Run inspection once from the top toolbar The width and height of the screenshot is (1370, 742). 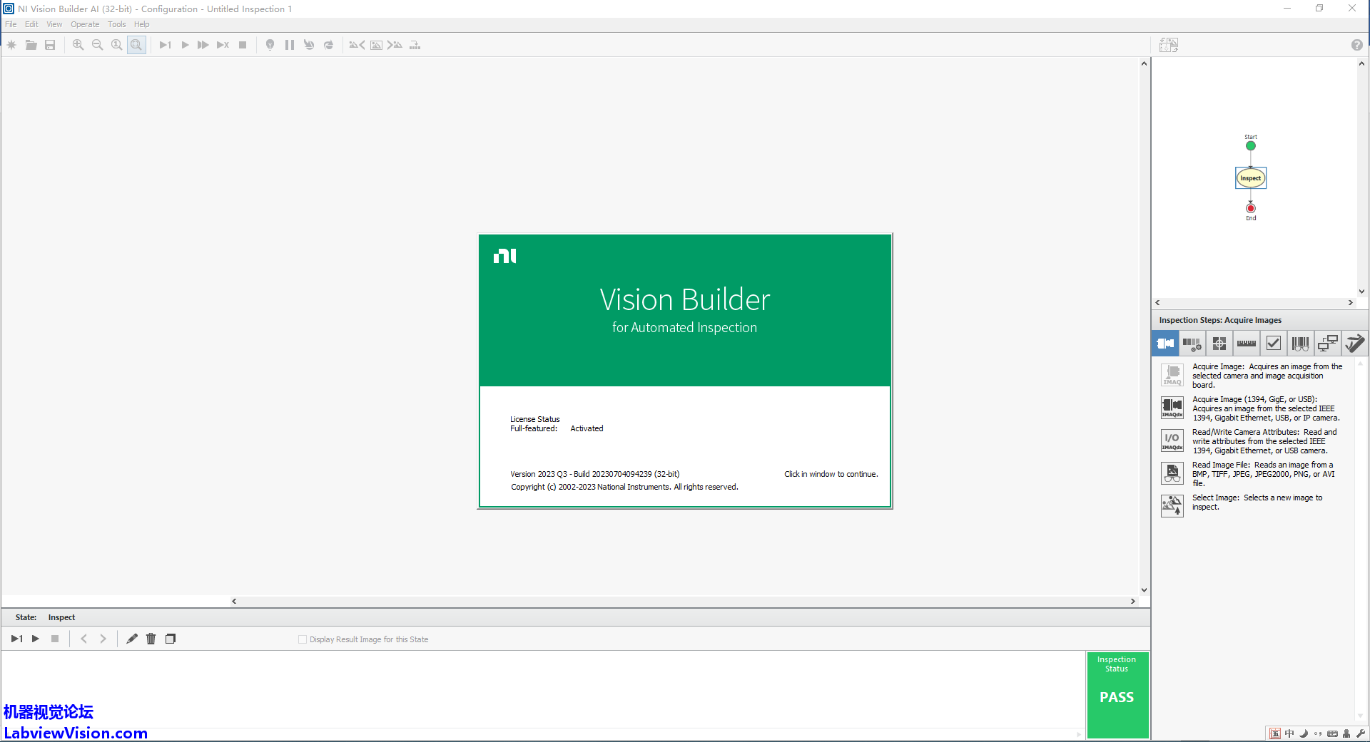[x=166, y=45]
